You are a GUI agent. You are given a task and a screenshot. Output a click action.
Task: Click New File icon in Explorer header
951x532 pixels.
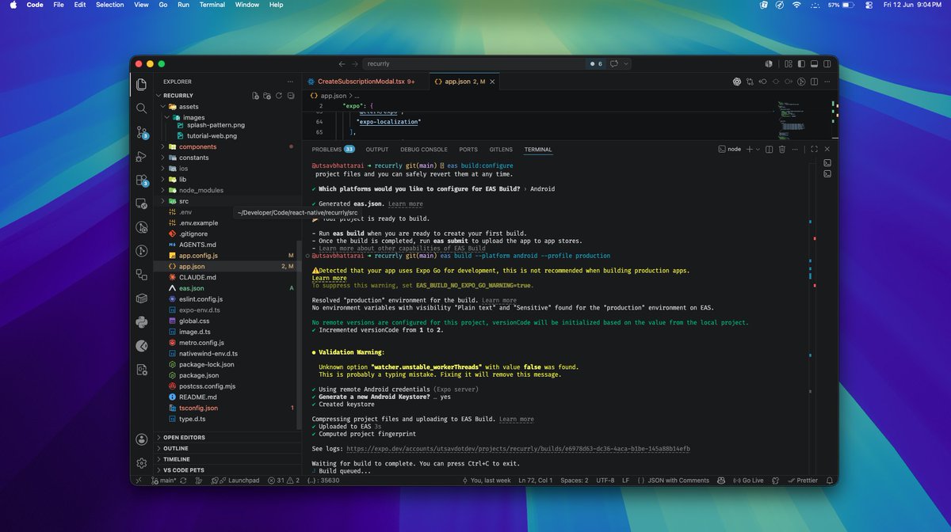pyautogui.click(x=255, y=96)
